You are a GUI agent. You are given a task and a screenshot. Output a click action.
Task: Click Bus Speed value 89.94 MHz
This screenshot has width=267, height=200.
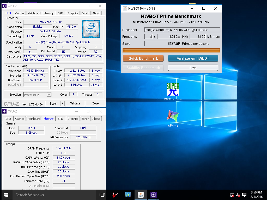pos(35,80)
